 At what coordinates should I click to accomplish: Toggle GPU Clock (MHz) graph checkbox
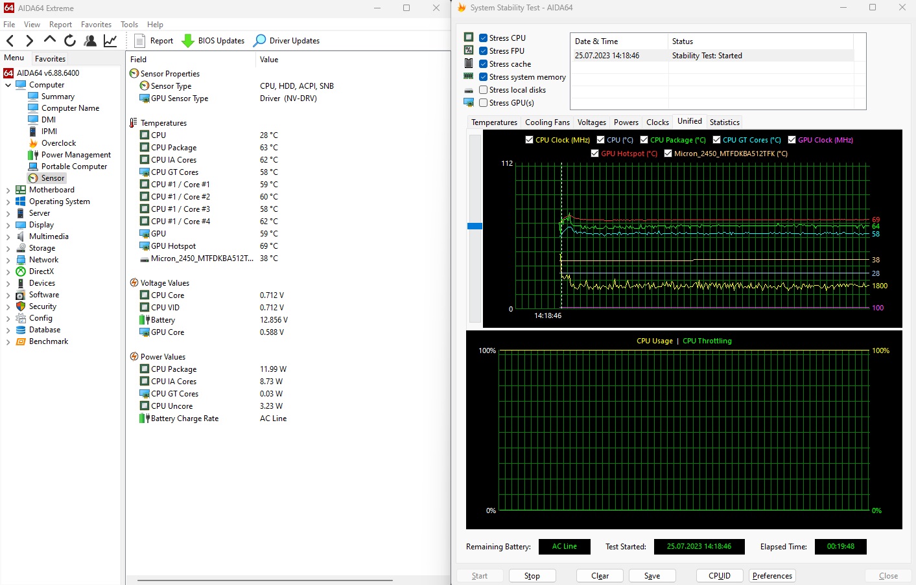(792, 140)
